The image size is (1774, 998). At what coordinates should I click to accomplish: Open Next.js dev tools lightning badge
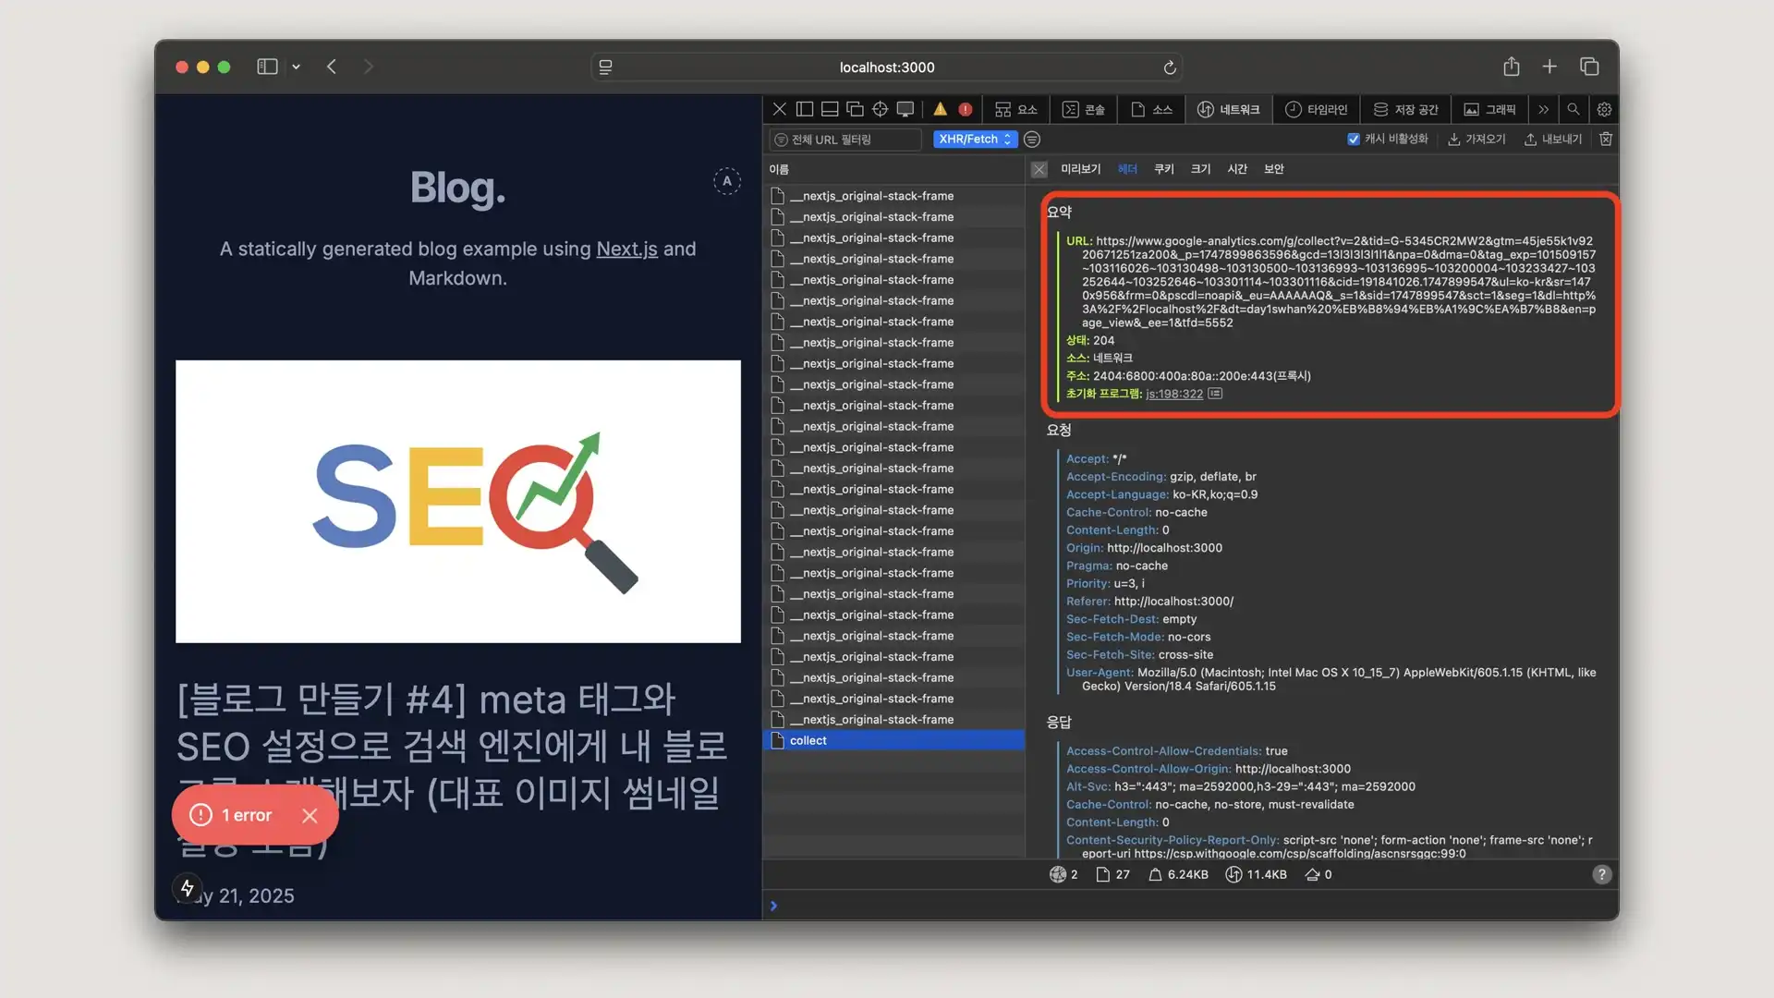click(188, 888)
